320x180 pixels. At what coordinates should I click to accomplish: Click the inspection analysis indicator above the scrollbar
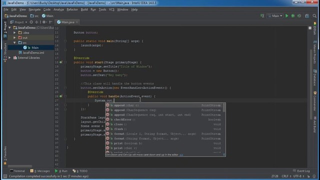point(310,28)
